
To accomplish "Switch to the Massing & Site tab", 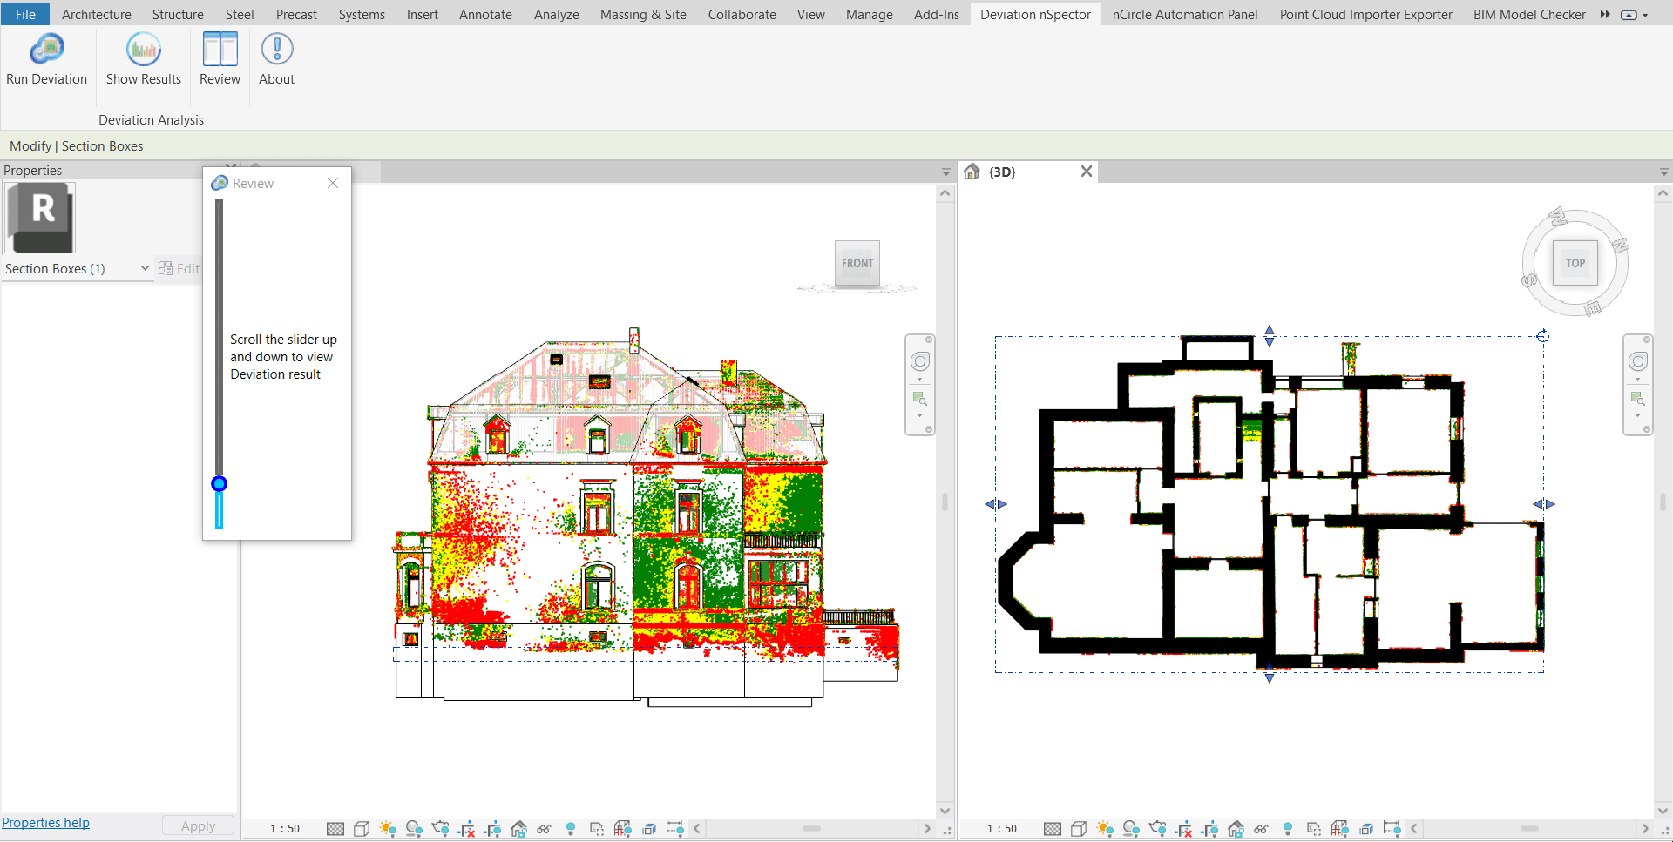I will tap(643, 14).
